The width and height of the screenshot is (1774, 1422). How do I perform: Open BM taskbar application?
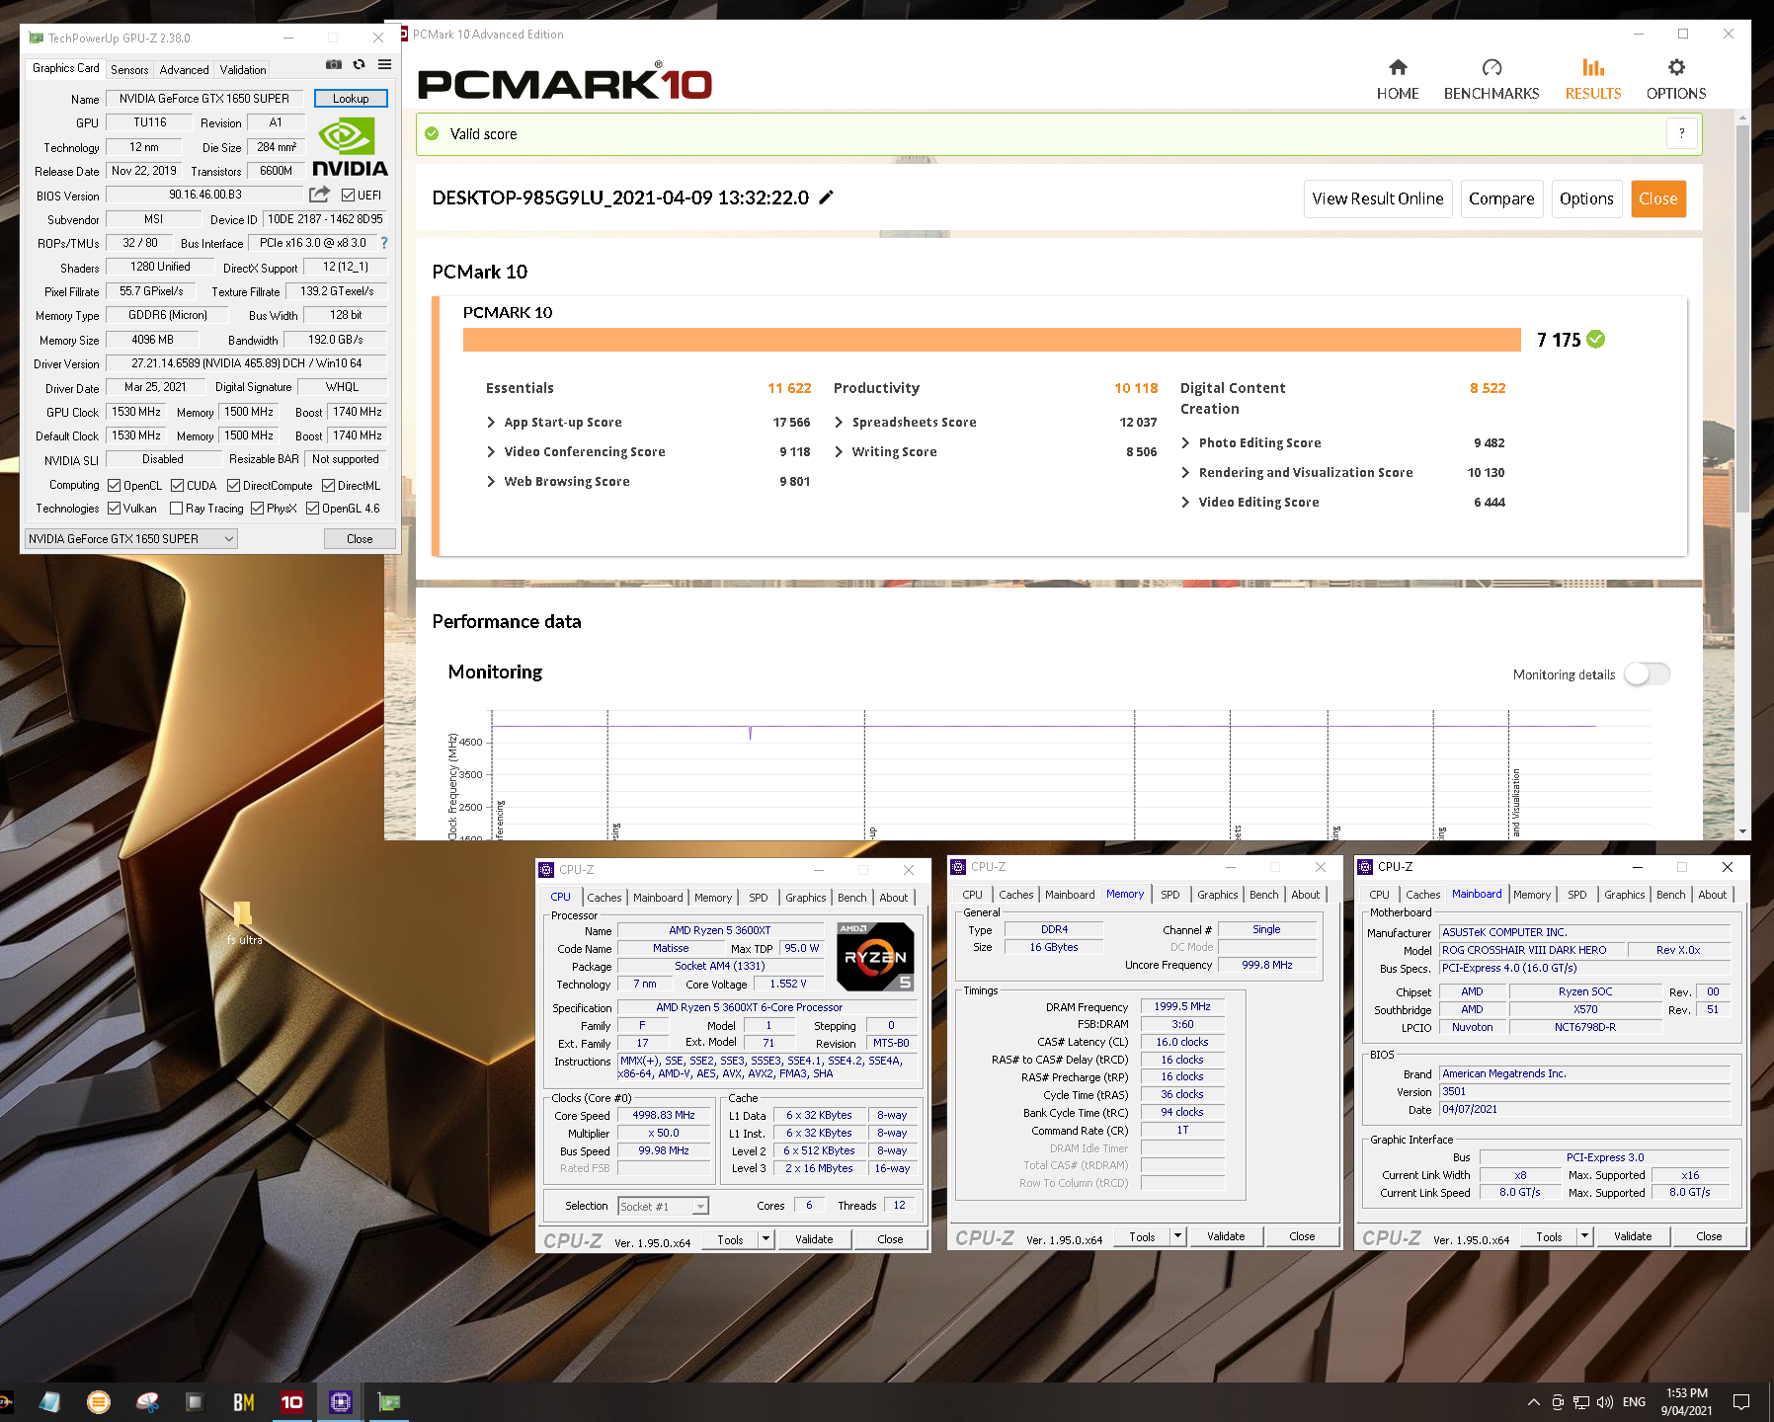click(x=244, y=1402)
